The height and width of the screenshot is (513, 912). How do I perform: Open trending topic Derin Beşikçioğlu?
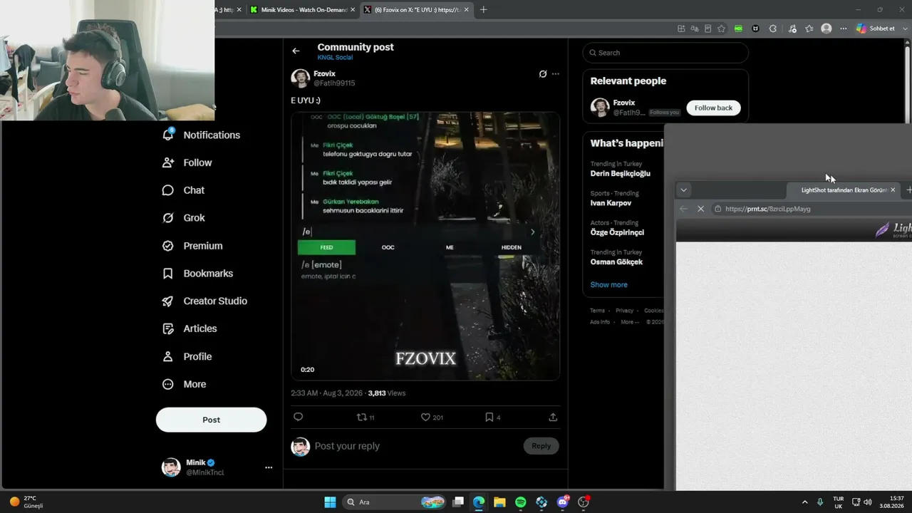tap(620, 173)
